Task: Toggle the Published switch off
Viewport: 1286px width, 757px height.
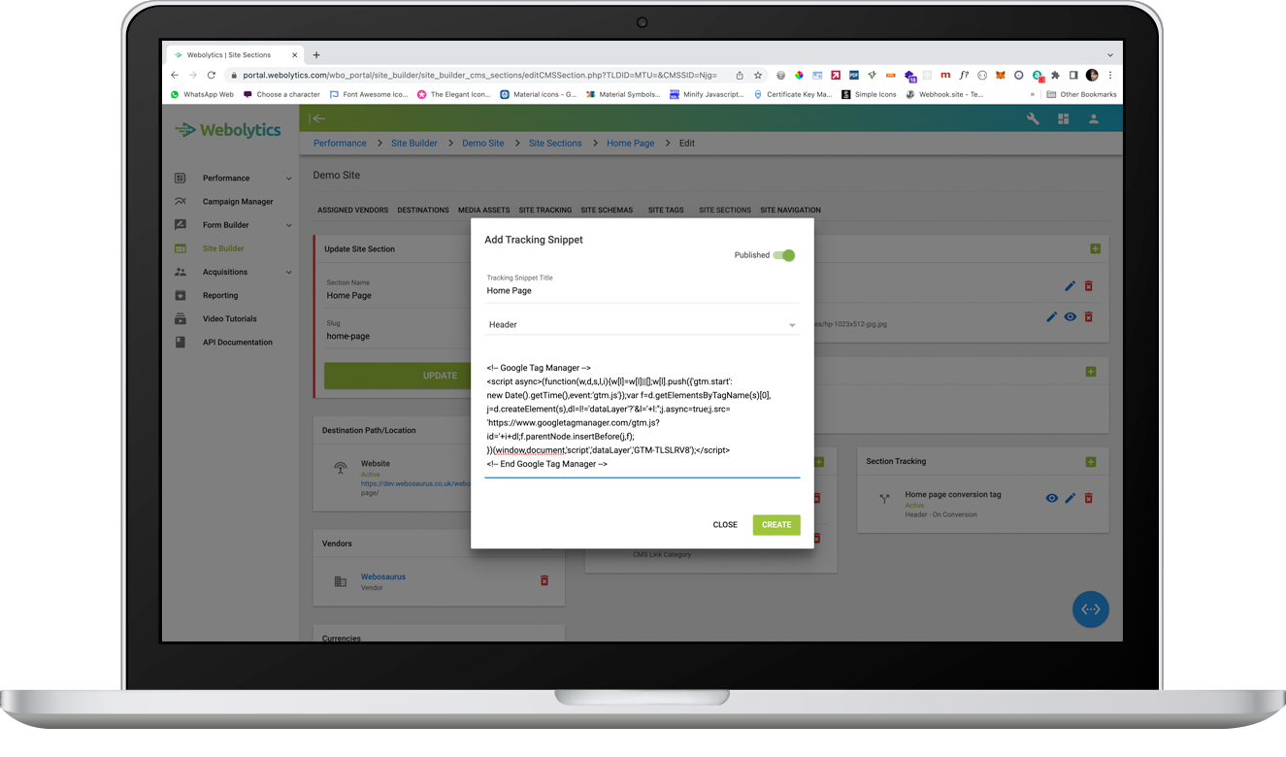Action: tap(784, 255)
